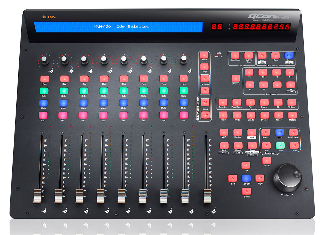Mute channel 3 using its blue button
This screenshot has height=235, width=325.
(x=83, y=103)
